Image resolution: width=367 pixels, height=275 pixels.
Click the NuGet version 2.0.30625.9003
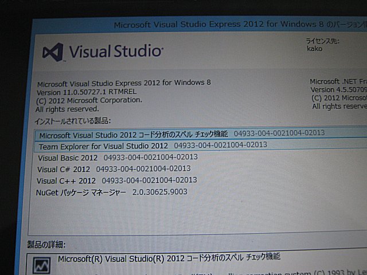[x=160, y=192]
